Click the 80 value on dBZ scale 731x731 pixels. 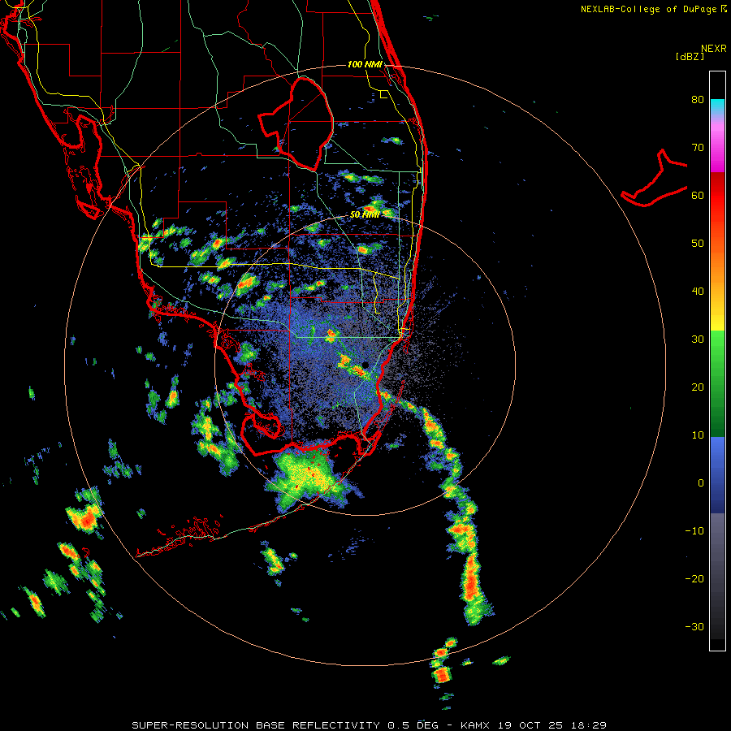[x=698, y=100]
